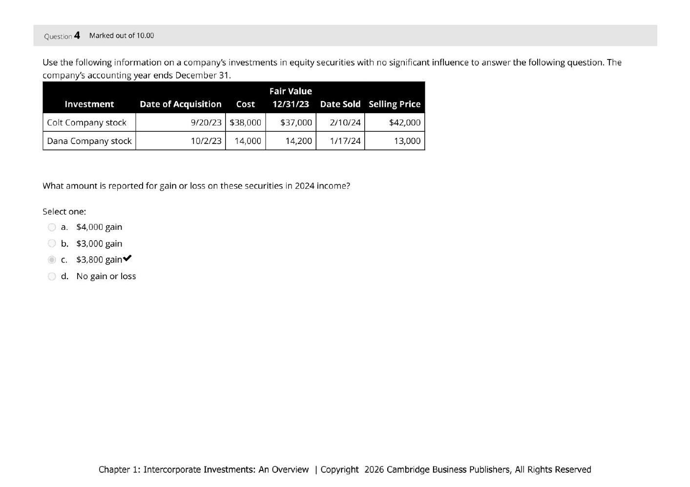Click the 2/10/24 date sold cell

[x=340, y=122]
